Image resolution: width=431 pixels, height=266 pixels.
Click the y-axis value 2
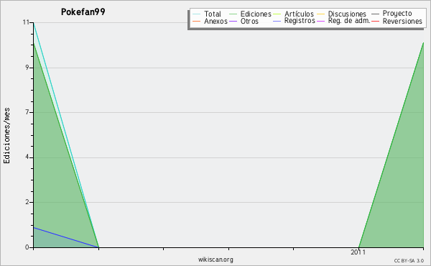[x=27, y=202]
